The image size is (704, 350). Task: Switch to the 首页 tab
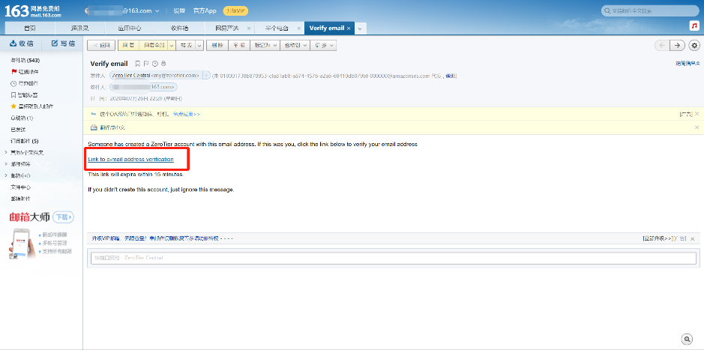(x=30, y=28)
